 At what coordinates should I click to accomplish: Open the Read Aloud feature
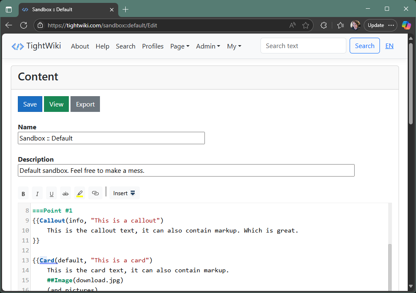pyautogui.click(x=292, y=25)
